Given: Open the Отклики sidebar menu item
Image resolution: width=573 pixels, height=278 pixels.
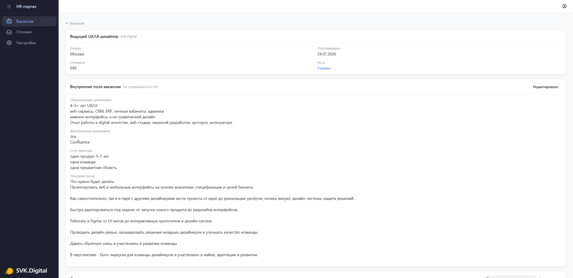Looking at the screenshot, I should click(29, 32).
